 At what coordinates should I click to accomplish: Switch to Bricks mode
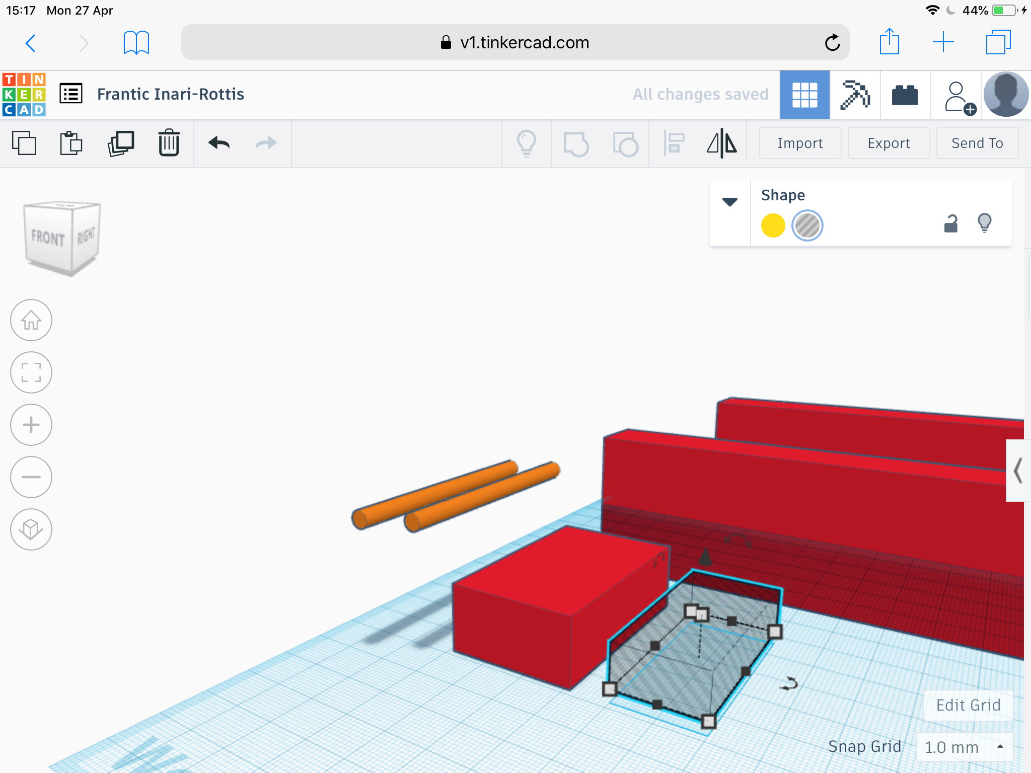[x=905, y=95]
